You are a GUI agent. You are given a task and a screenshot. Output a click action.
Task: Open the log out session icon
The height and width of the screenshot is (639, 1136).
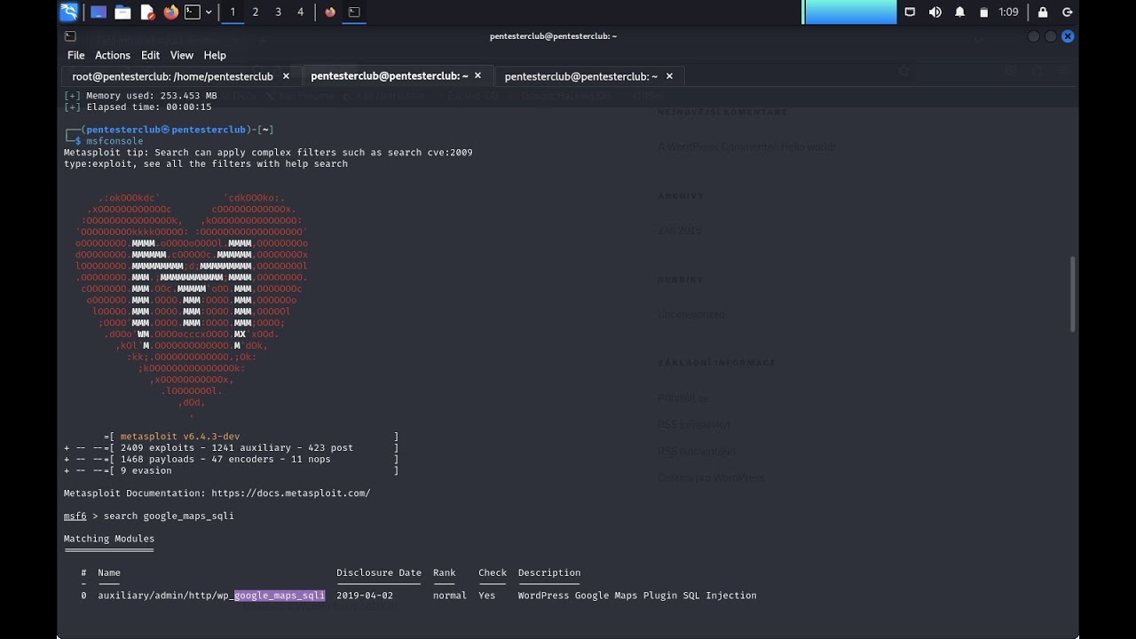1068,12
